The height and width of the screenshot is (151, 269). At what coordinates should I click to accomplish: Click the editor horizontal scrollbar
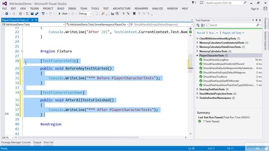click(78, 138)
